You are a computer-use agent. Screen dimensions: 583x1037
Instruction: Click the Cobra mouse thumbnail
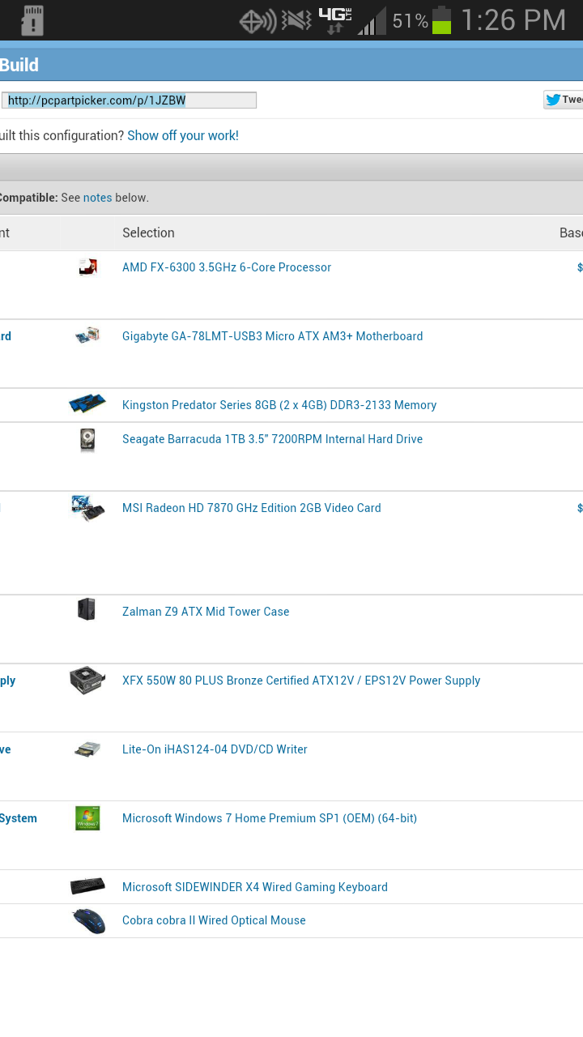click(x=88, y=921)
